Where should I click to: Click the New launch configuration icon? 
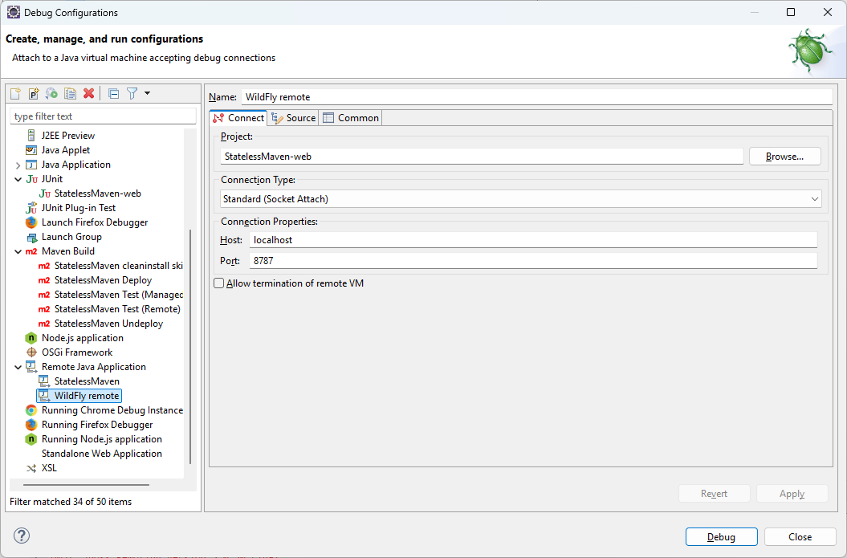[x=15, y=94]
